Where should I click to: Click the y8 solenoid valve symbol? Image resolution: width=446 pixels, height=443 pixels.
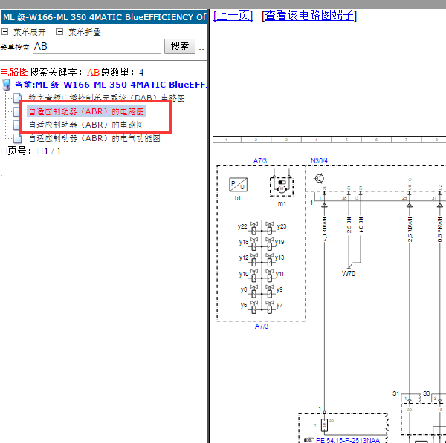pos(253,291)
